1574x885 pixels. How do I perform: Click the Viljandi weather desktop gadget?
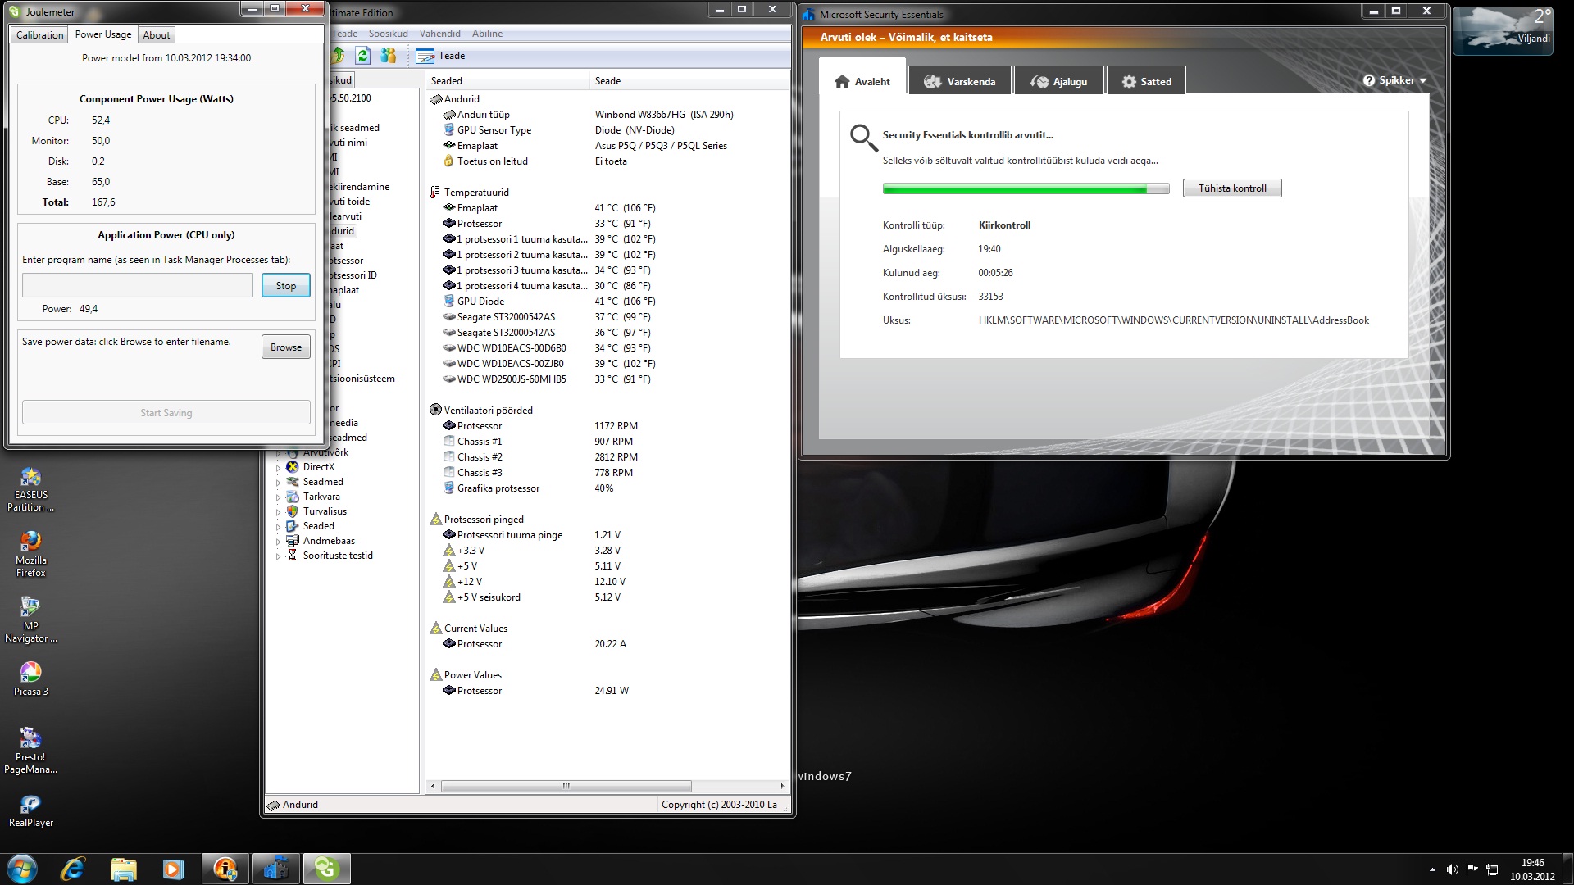(x=1503, y=30)
